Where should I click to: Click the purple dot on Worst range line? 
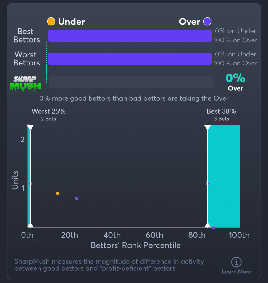pyautogui.click(x=30, y=184)
